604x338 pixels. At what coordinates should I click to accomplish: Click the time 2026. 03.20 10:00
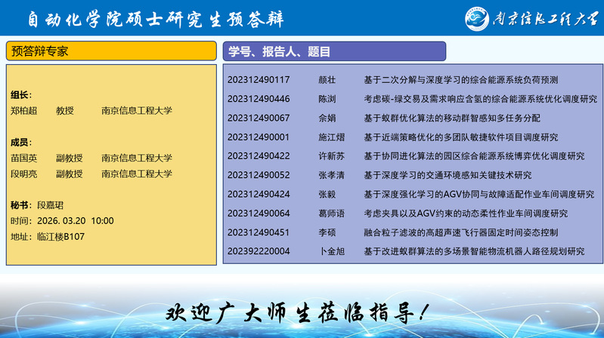72,221
